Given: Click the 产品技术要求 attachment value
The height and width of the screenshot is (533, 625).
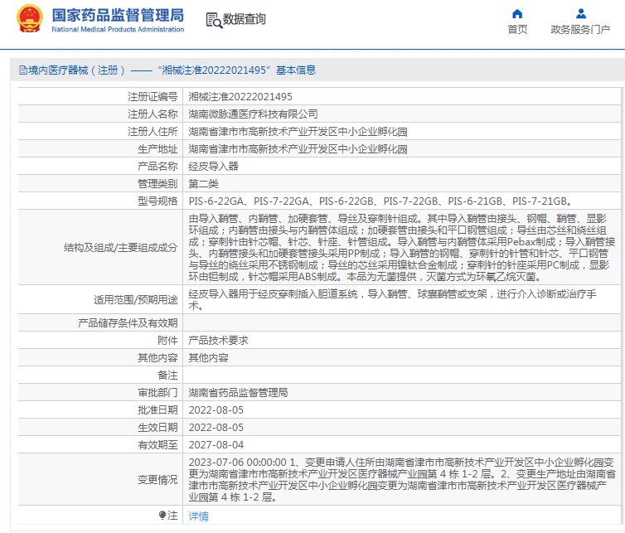Looking at the screenshot, I should pos(219,341).
